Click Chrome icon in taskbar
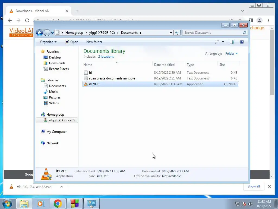The image size is (278, 209). [x=58, y=204]
